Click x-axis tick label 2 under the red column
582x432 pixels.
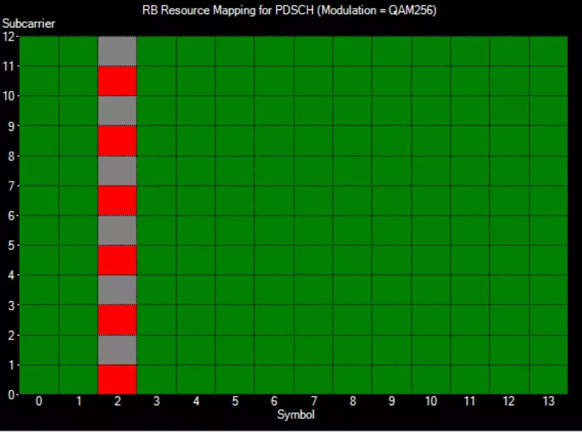pyautogui.click(x=117, y=402)
